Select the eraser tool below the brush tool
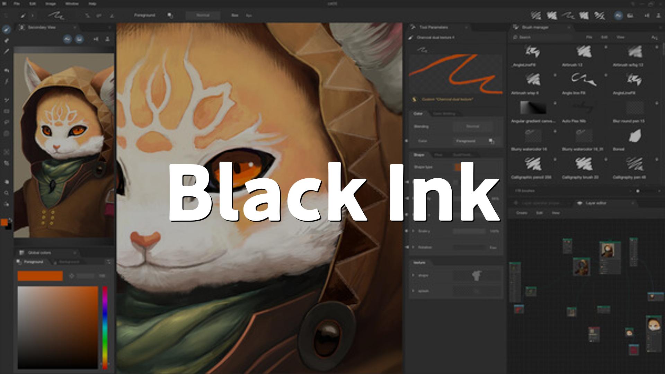Screen dimensions: 665x374 click(x=6, y=41)
